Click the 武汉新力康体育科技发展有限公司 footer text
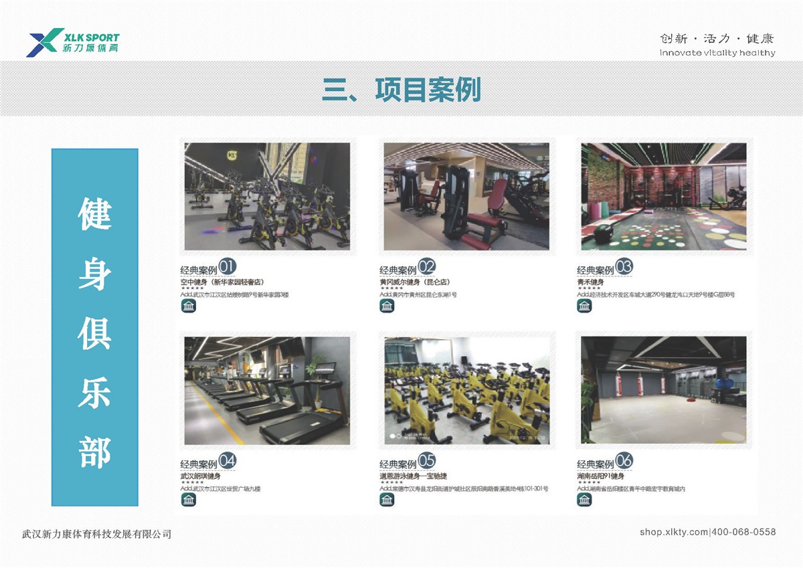This screenshot has width=803, height=568. pos(96,534)
